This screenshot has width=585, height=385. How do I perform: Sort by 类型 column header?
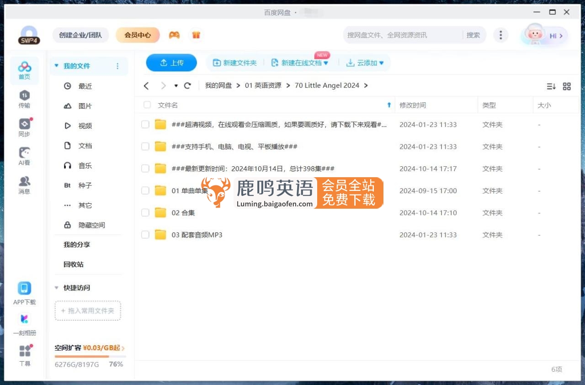[x=489, y=105]
